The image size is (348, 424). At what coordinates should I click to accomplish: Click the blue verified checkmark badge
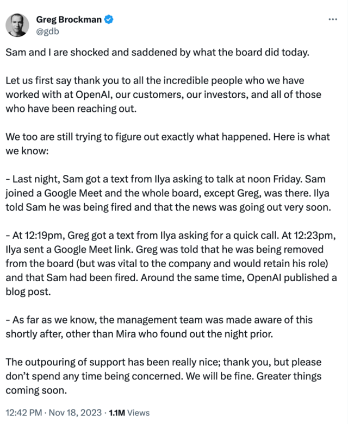(x=109, y=20)
